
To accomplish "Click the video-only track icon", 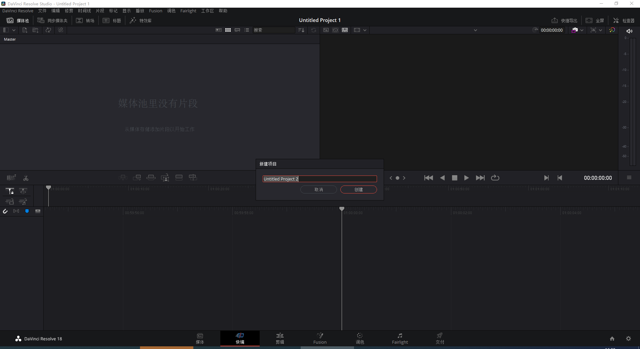I will click(x=10, y=202).
